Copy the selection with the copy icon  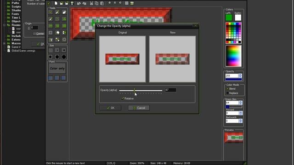point(96,3)
